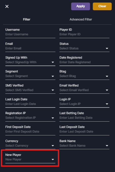Open the Email Verified dropdown
The image size is (115, 172).
click(x=84, y=90)
